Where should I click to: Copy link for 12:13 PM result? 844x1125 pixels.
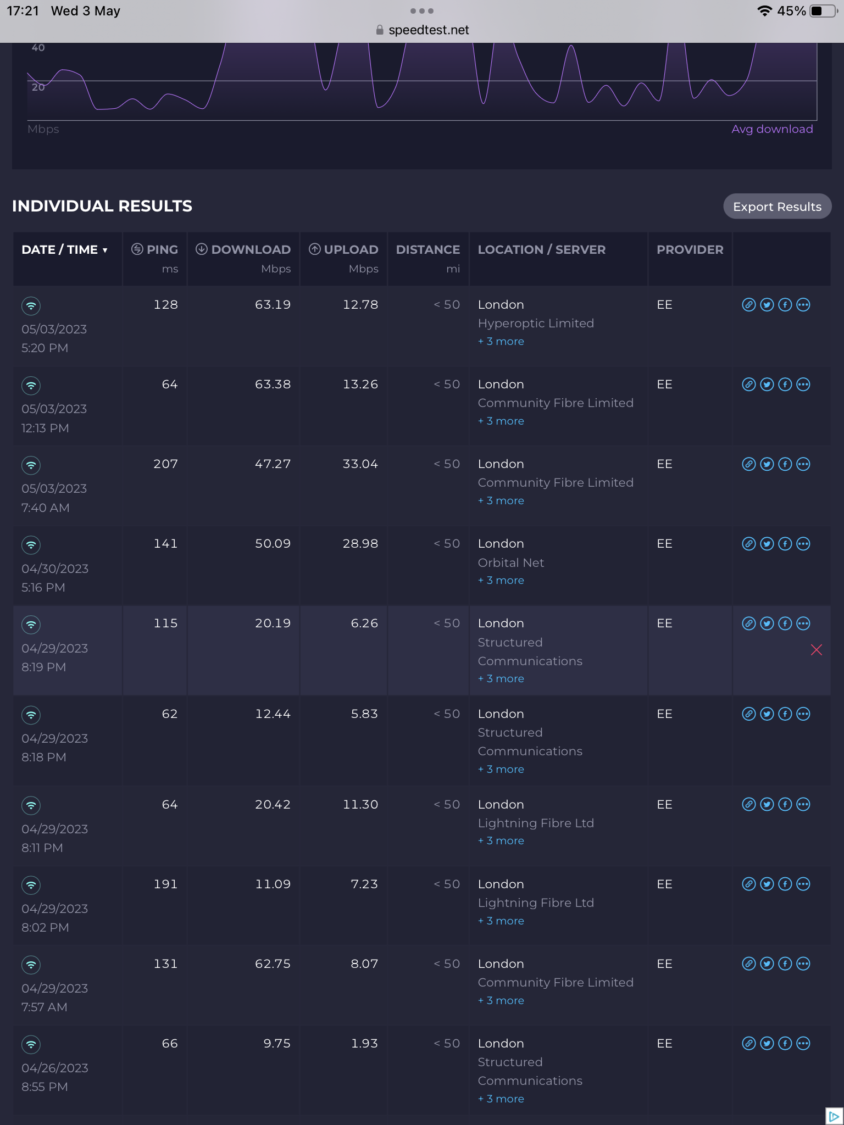[x=749, y=385]
